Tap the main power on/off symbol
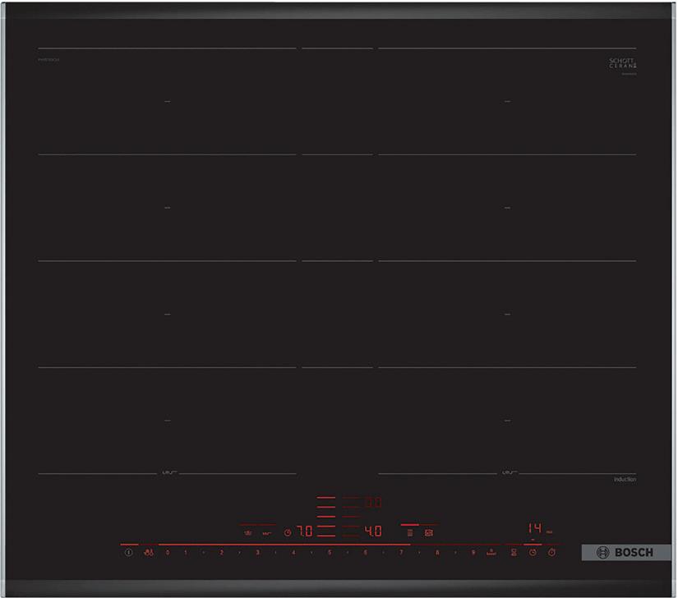The image size is (678, 598). 128,552
